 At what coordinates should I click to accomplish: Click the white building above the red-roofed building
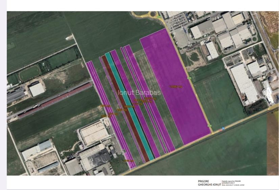(x=37, y=89)
